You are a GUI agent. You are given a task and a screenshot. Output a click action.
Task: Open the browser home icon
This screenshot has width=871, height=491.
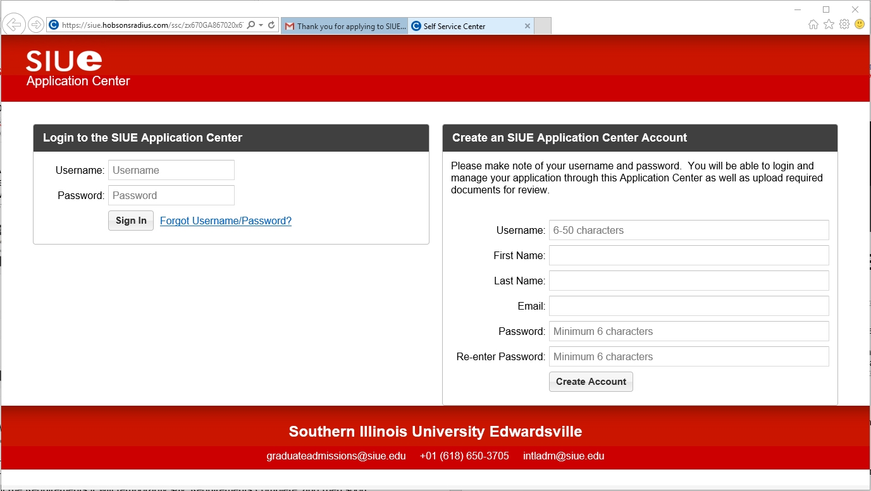click(x=813, y=25)
